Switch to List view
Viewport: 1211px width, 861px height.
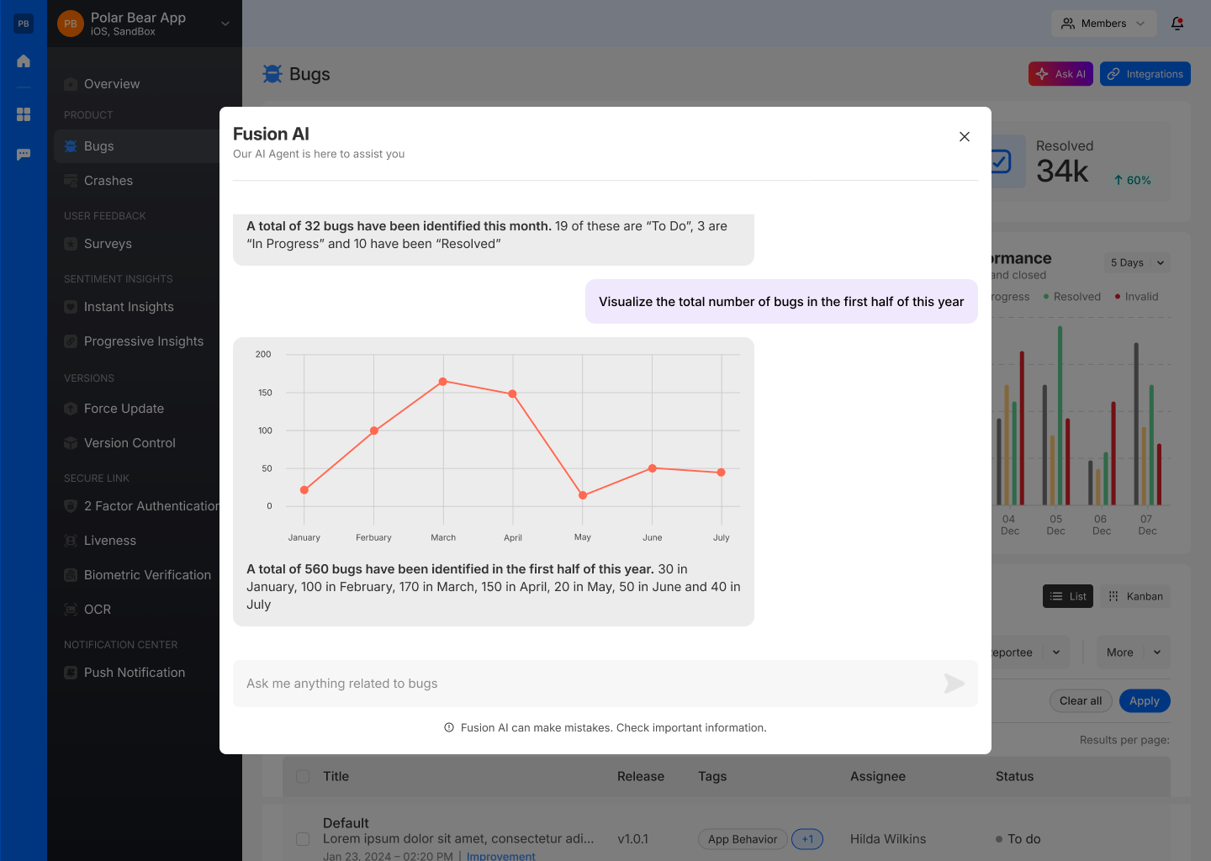point(1068,596)
